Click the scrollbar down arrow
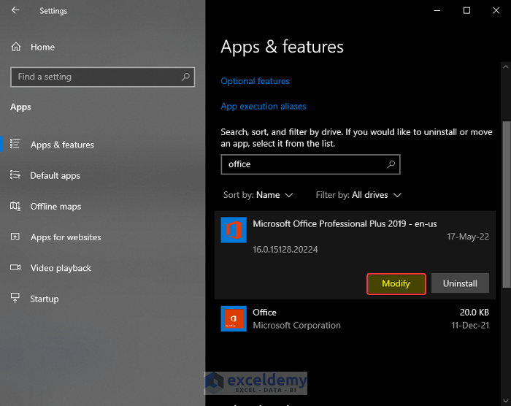The image size is (511, 406). 506,400
